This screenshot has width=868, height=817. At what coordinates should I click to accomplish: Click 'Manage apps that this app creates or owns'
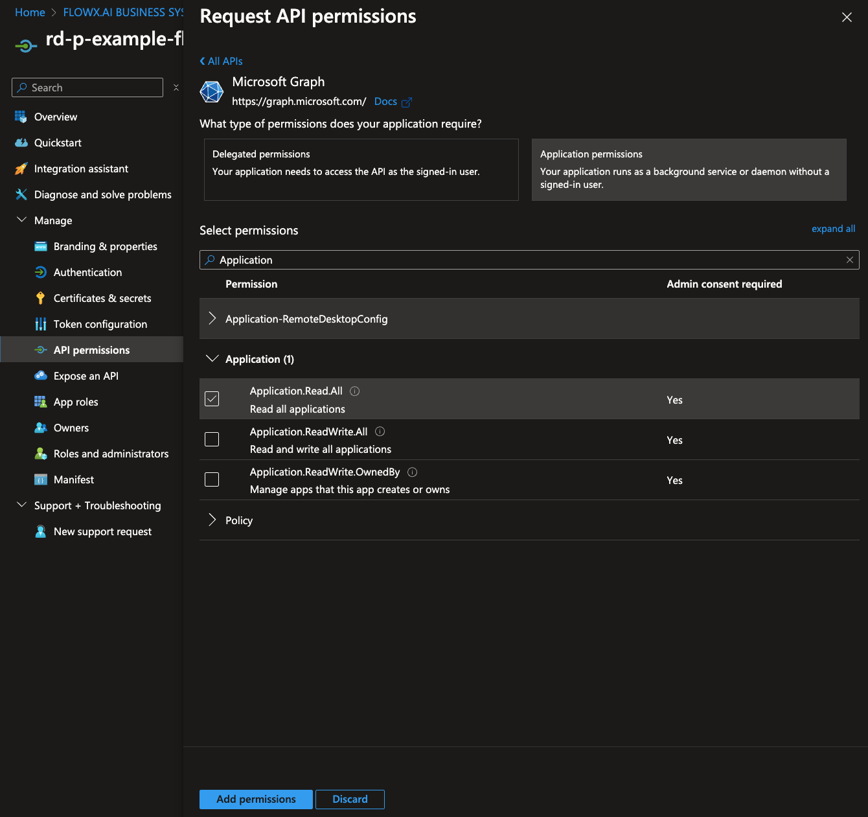coord(350,489)
